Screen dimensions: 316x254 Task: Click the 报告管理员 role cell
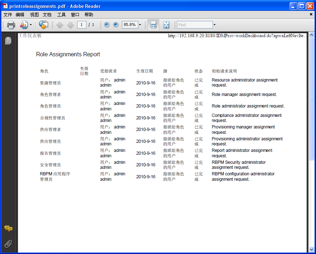tap(50, 153)
